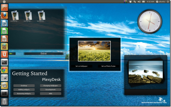Click the 4:32 AM clock indicator
171x107 pixels.
tap(150, 2)
